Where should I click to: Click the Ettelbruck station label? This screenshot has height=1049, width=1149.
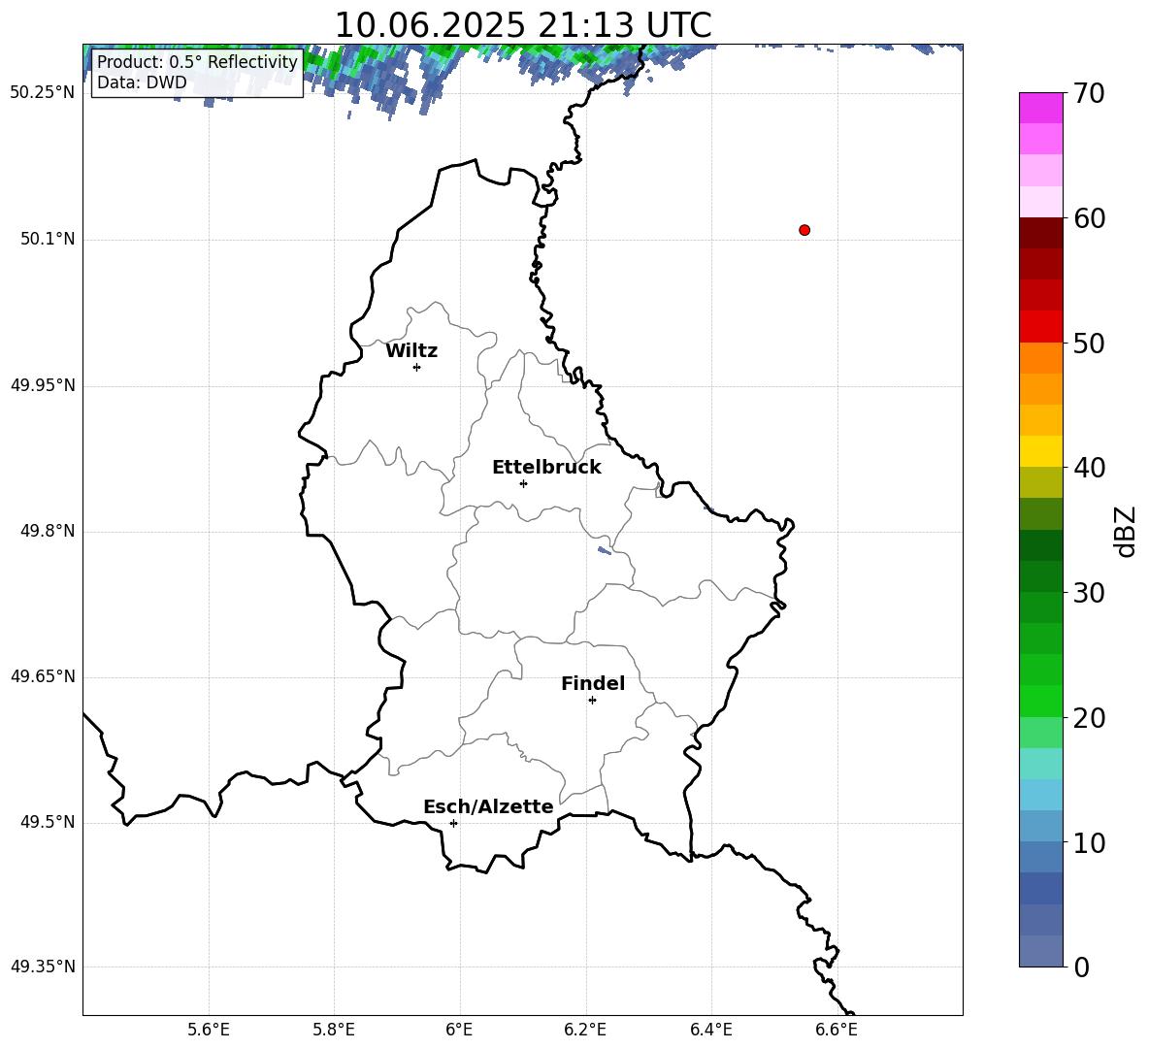pos(546,468)
